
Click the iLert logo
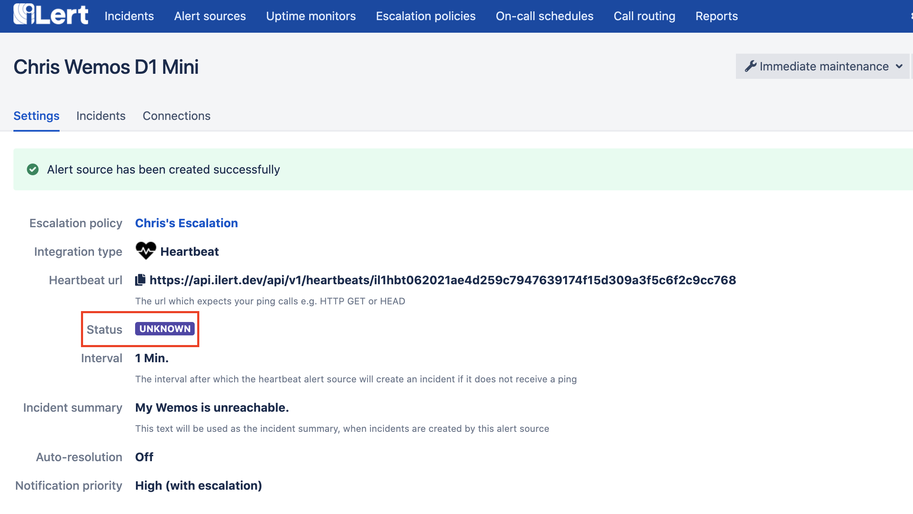pyautogui.click(x=51, y=14)
